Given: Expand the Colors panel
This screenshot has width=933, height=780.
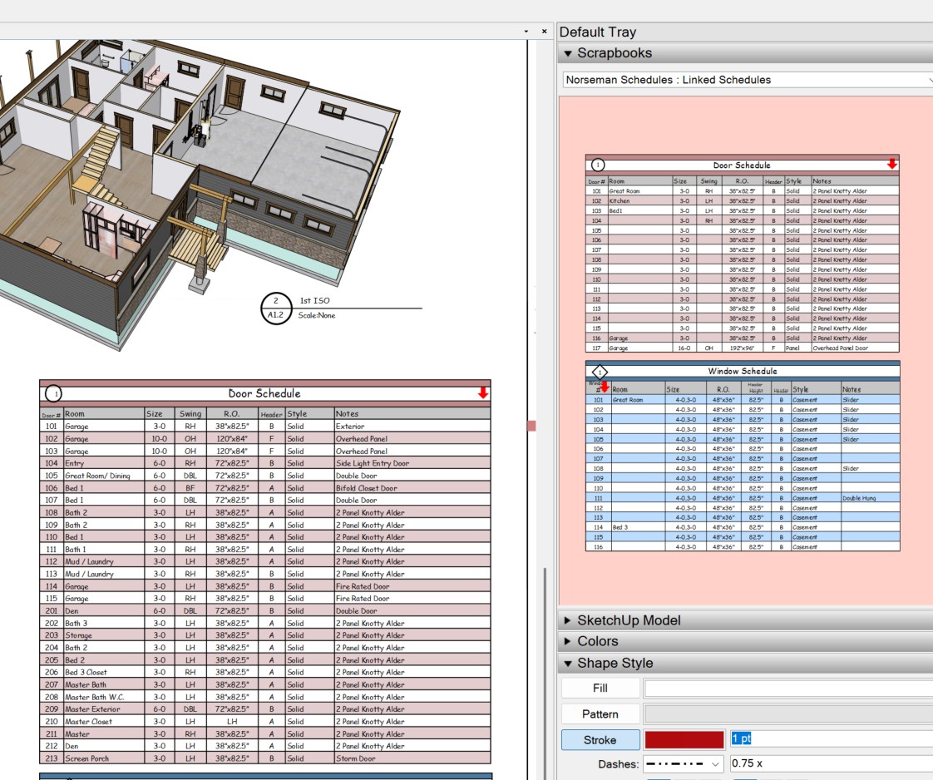Looking at the screenshot, I should 567,641.
